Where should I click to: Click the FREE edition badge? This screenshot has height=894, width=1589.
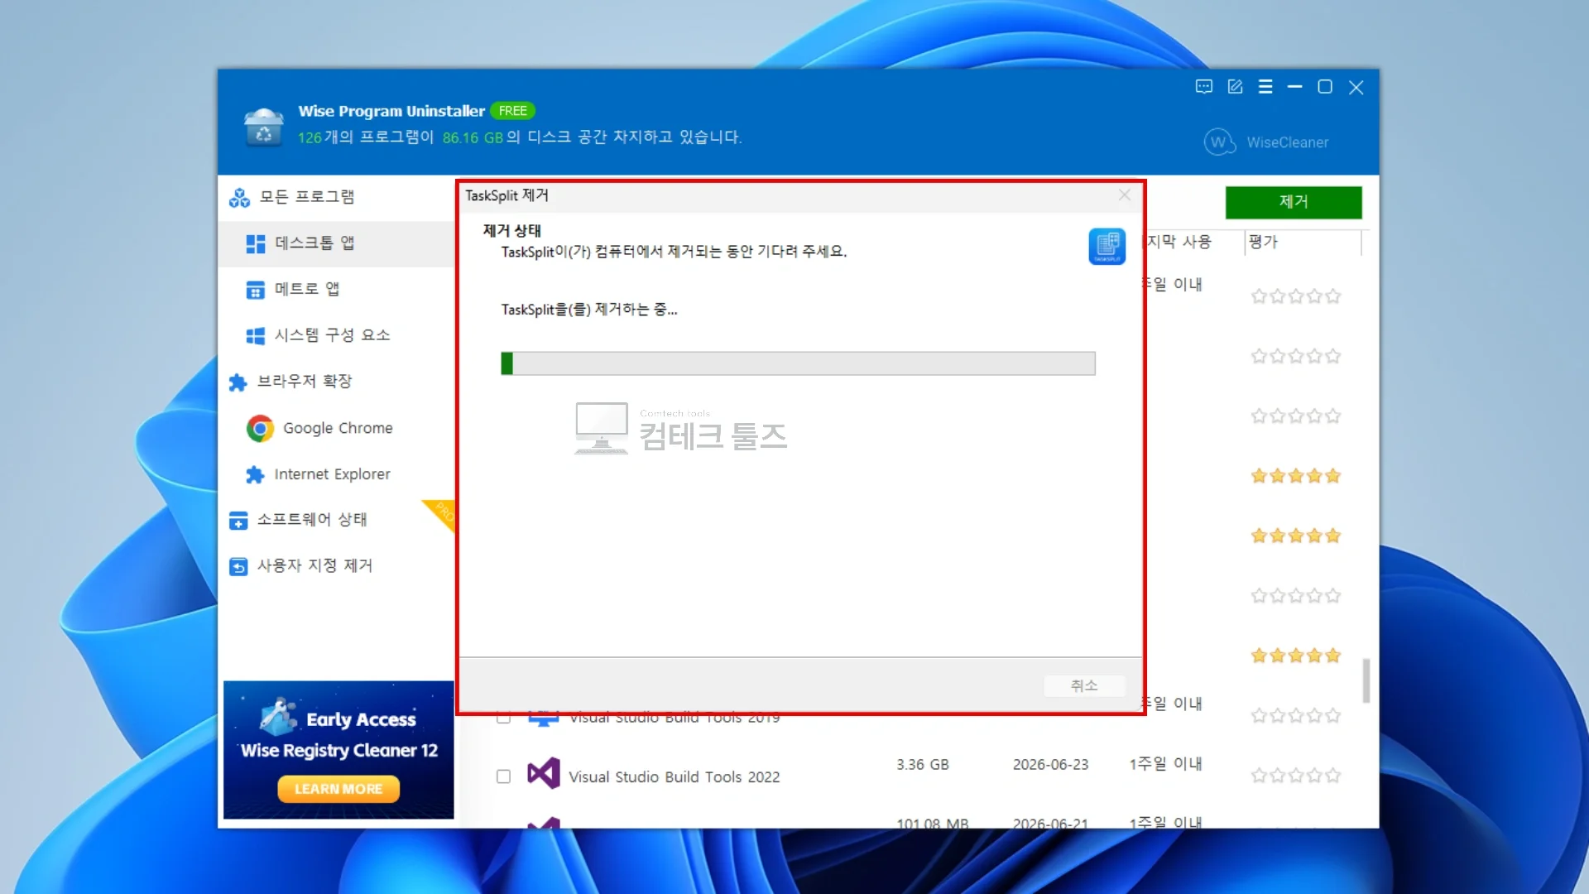512,111
